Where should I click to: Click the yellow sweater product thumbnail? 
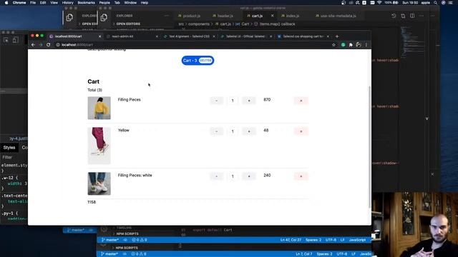(99, 108)
